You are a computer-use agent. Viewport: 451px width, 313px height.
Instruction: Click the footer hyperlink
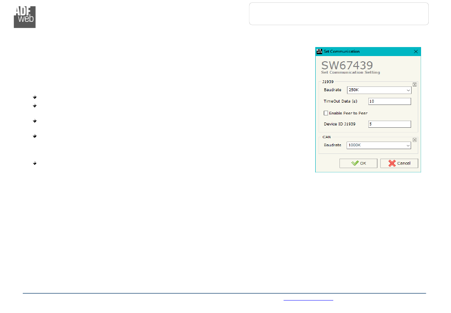(308, 300)
